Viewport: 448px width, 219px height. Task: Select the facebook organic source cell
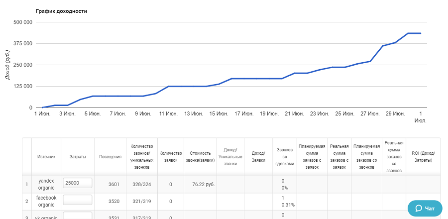[x=46, y=201]
